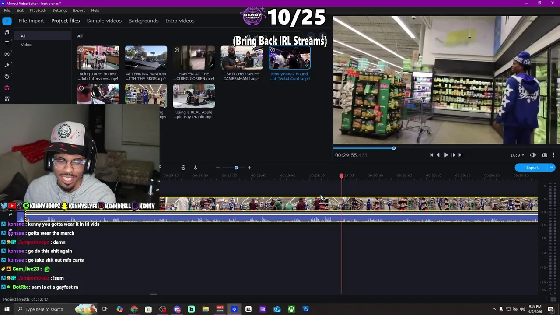
Task: Select I SNITCHED ON MY CAMERAMAN.mp4 thumbnail
Action: [241, 58]
